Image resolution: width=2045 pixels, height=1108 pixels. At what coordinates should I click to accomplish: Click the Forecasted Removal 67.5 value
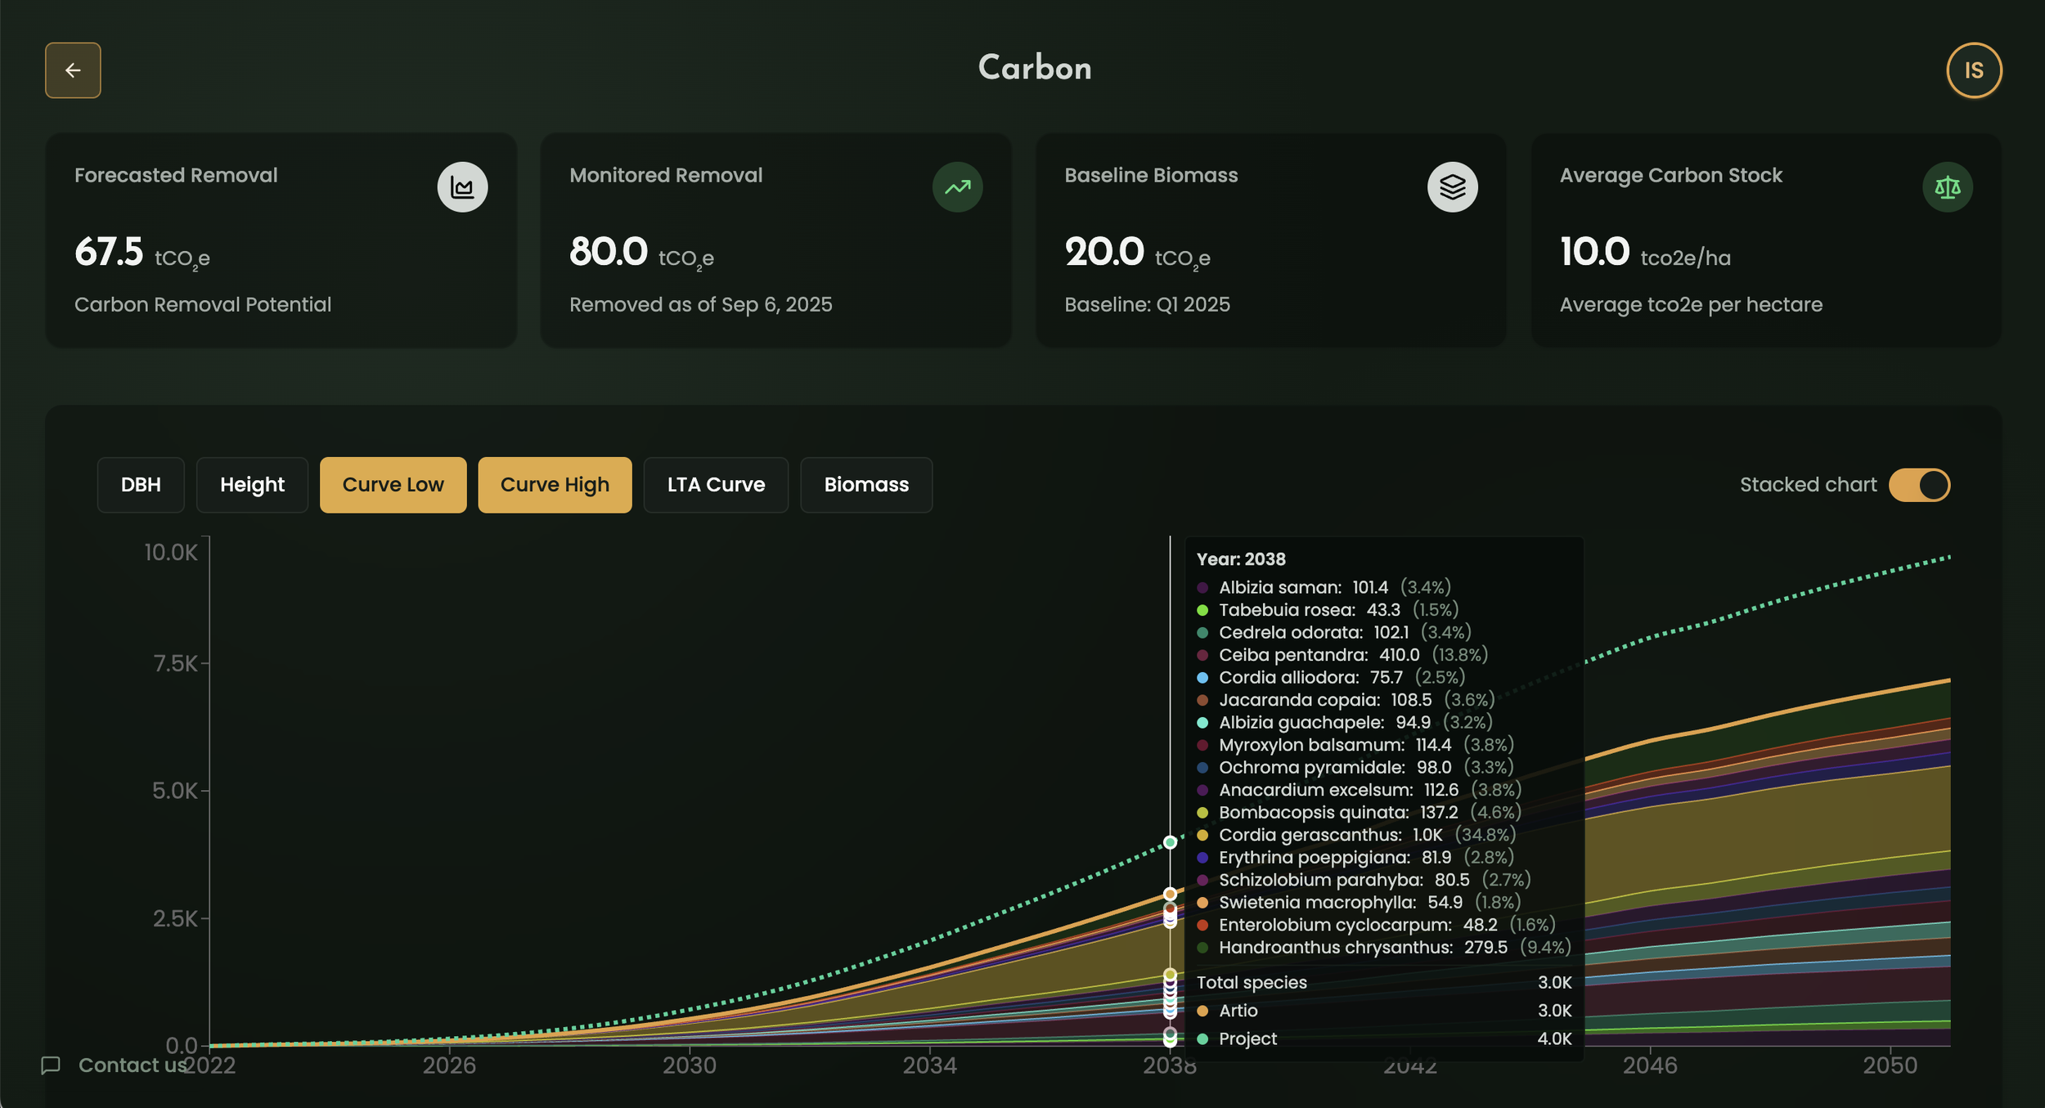click(109, 252)
